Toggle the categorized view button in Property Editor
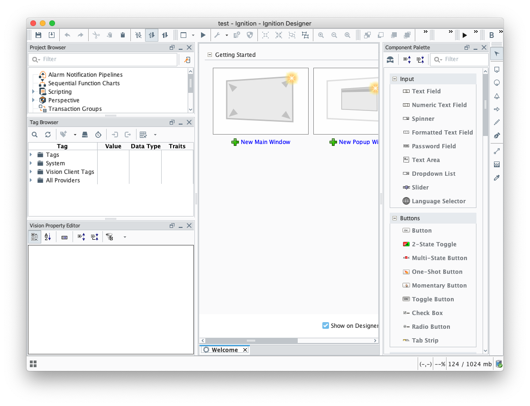The height and width of the screenshot is (406, 530). pos(35,237)
